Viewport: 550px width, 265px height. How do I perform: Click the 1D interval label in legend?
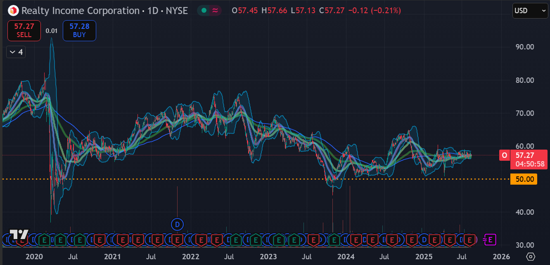(x=152, y=10)
